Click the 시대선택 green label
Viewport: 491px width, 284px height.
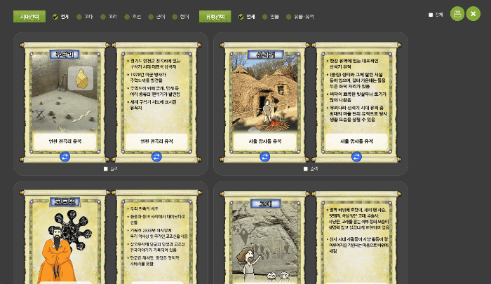29,17
